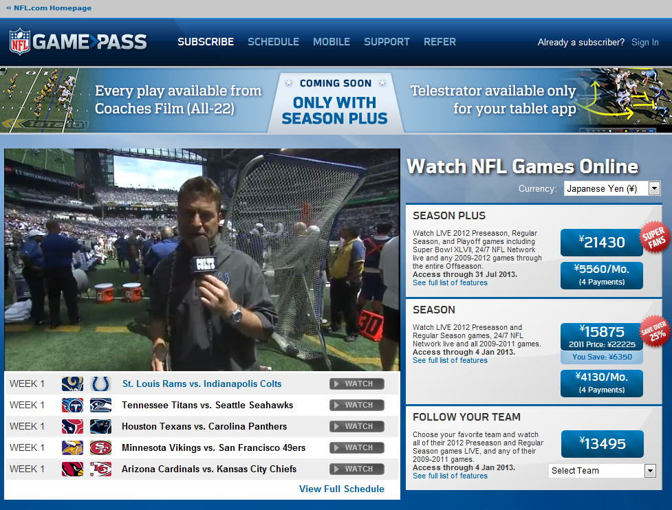Click the St. Louis Rams team logo

point(72,384)
